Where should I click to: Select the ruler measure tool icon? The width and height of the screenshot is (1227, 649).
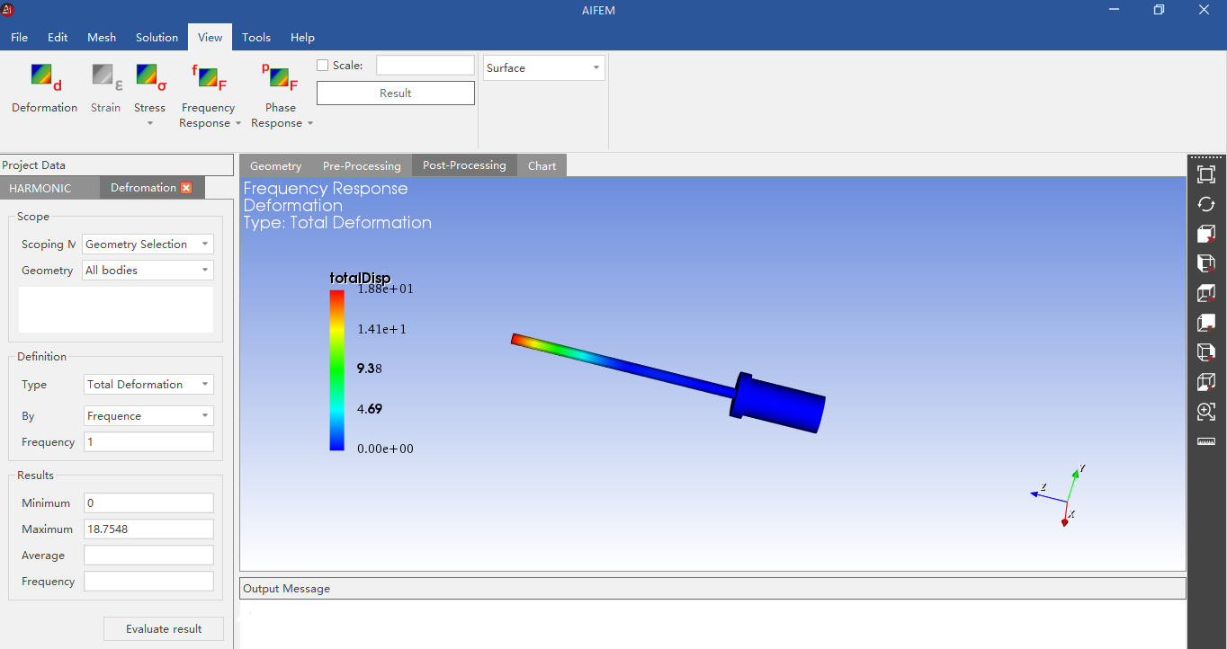click(x=1206, y=441)
